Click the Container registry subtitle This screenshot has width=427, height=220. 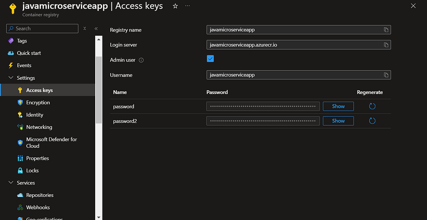coord(41,15)
